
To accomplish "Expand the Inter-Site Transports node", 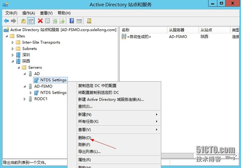I will pos(13,42).
